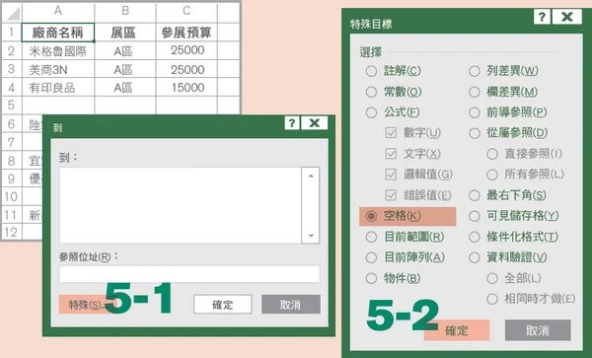Select the 列差異(W) radio option
This screenshot has height=358, width=592.
tap(475, 71)
